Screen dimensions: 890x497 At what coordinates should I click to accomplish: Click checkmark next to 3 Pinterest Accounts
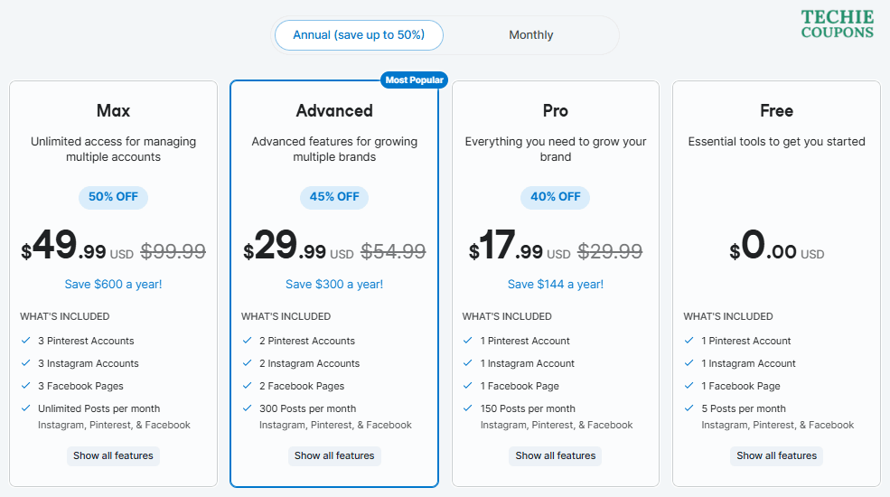coord(25,341)
